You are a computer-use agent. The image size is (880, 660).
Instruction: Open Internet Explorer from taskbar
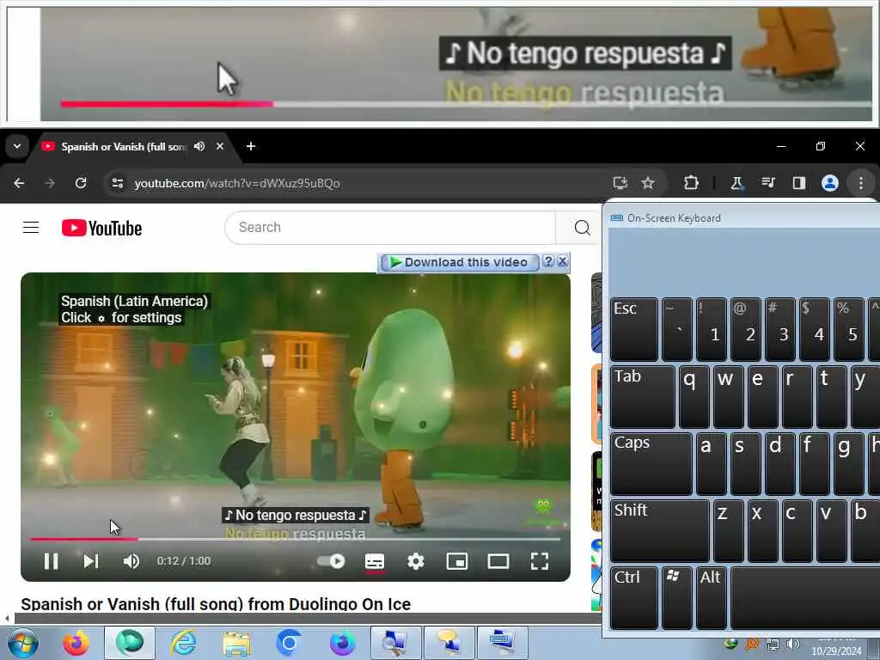point(183,643)
